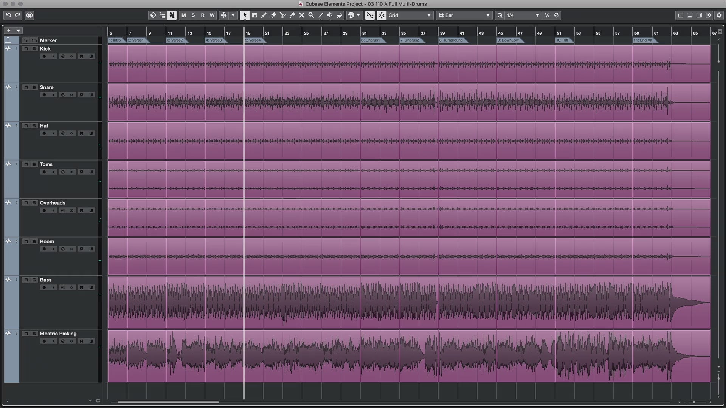The height and width of the screenshot is (408, 726).
Task: Open track presets dropdown arrow beside plus
Action: point(18,31)
